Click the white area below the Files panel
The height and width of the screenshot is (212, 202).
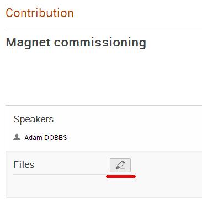click(104, 205)
